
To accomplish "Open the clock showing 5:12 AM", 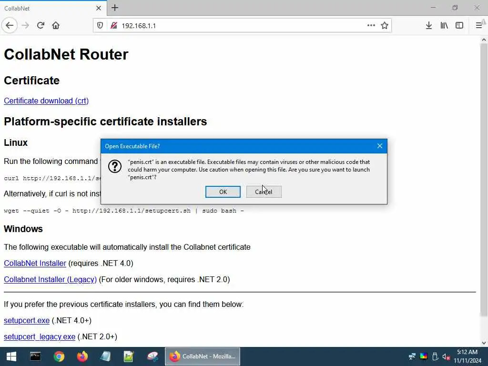I will [467, 356].
